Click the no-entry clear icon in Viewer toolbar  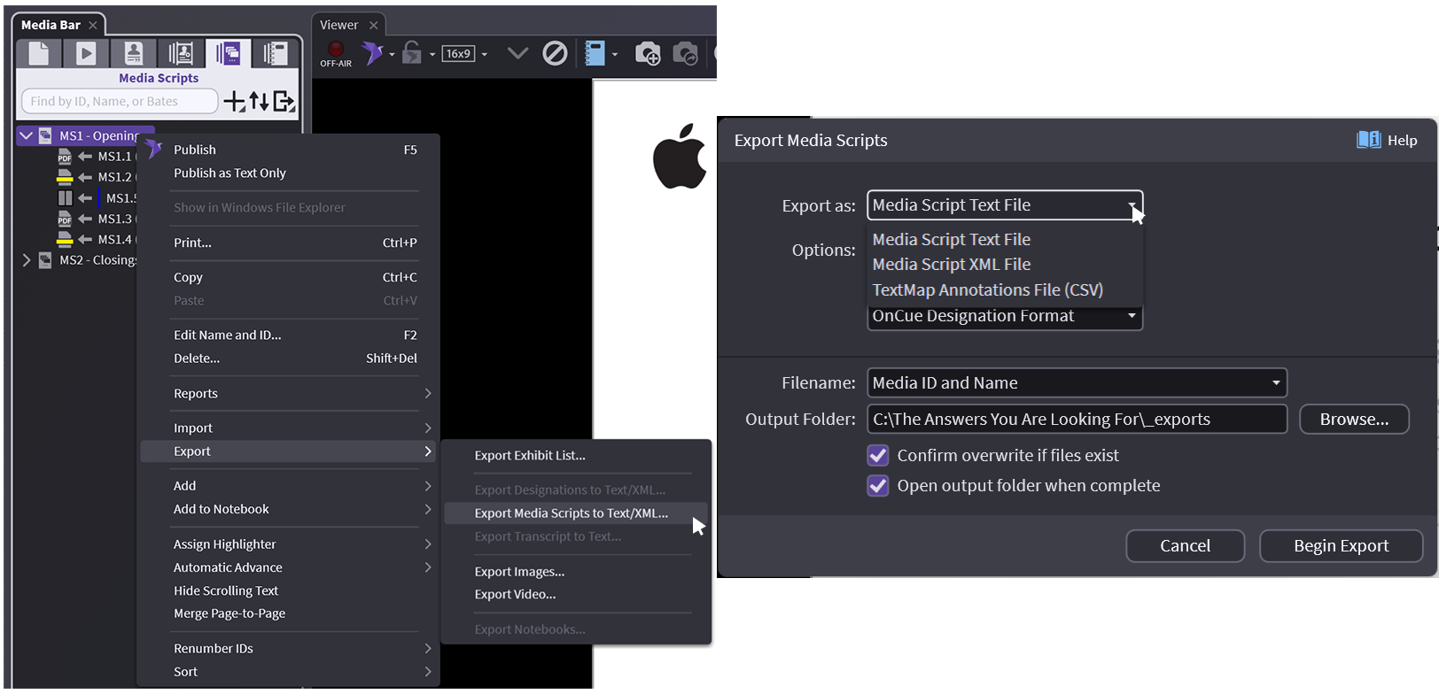(555, 54)
